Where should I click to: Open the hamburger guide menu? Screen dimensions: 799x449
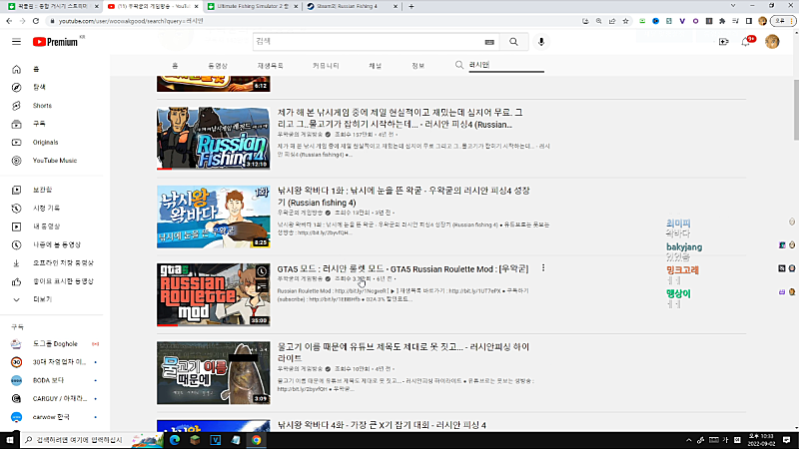point(16,42)
